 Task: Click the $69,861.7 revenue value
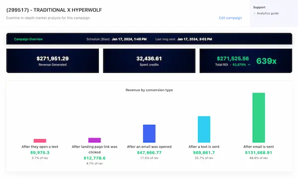coord(204,152)
